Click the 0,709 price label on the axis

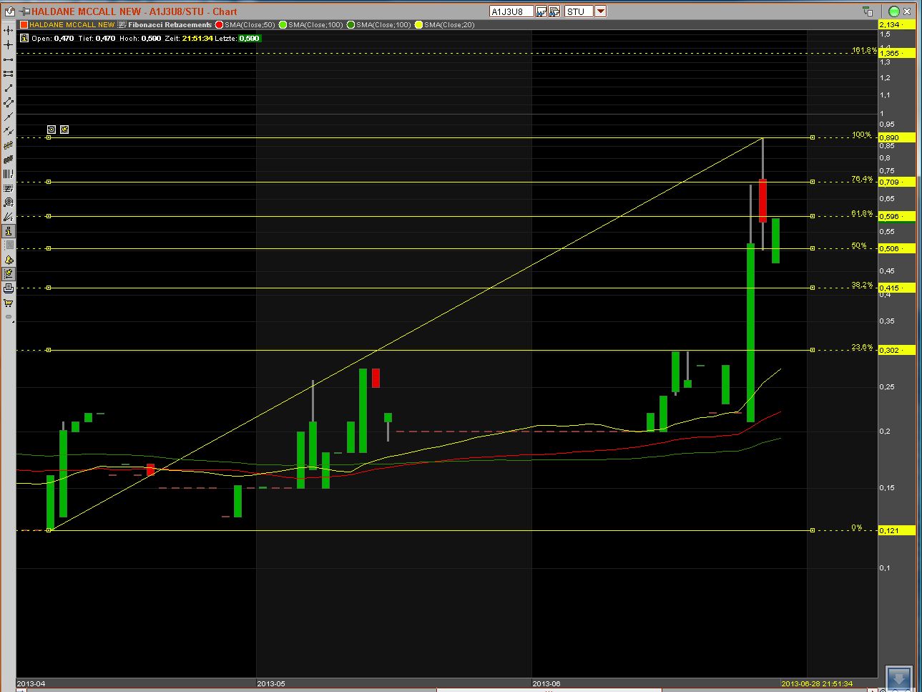tap(897, 182)
